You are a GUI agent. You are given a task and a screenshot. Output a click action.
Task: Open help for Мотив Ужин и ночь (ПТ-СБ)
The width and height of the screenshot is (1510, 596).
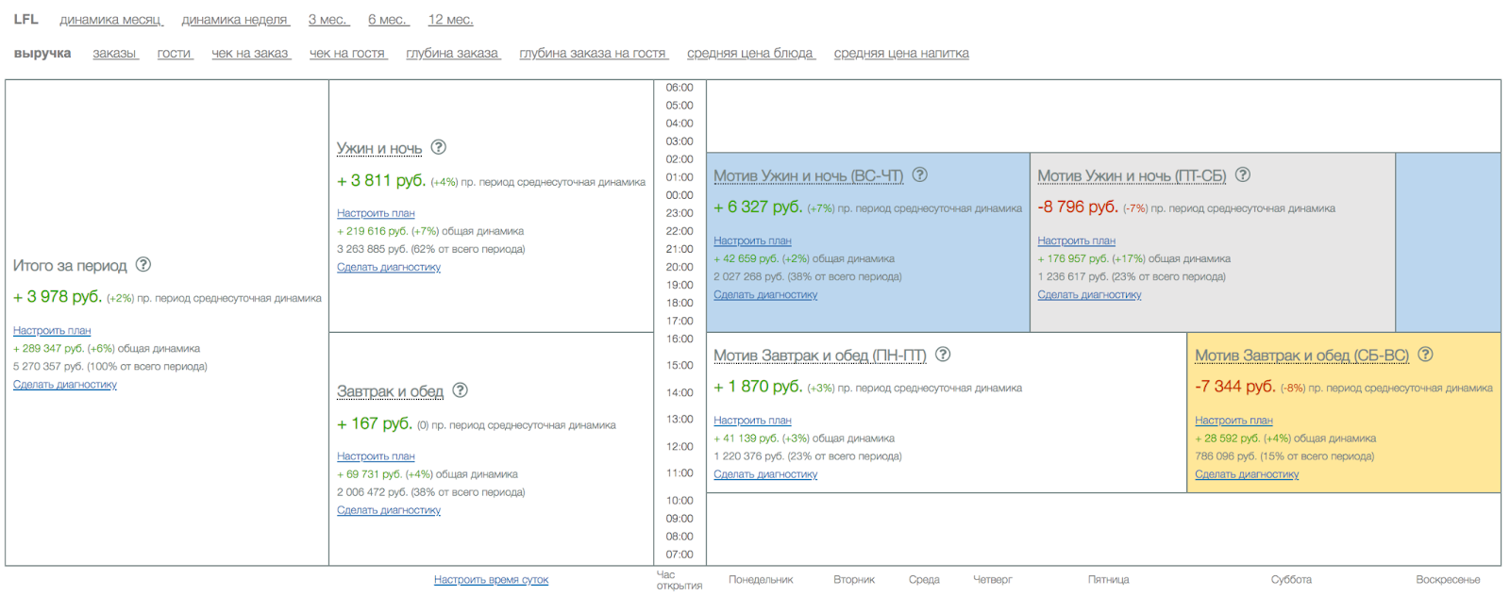tap(1243, 174)
